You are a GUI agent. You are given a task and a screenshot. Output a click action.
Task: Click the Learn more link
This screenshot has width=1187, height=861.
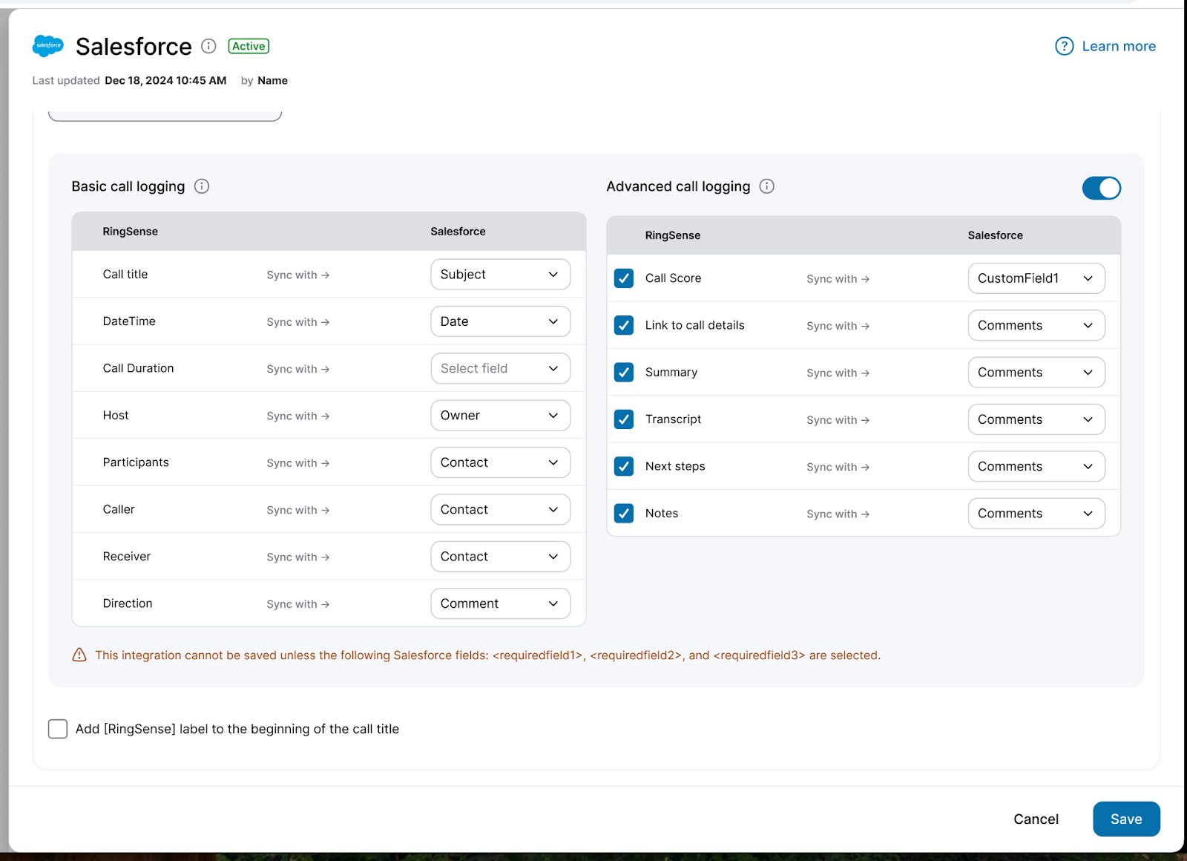[x=1119, y=46]
